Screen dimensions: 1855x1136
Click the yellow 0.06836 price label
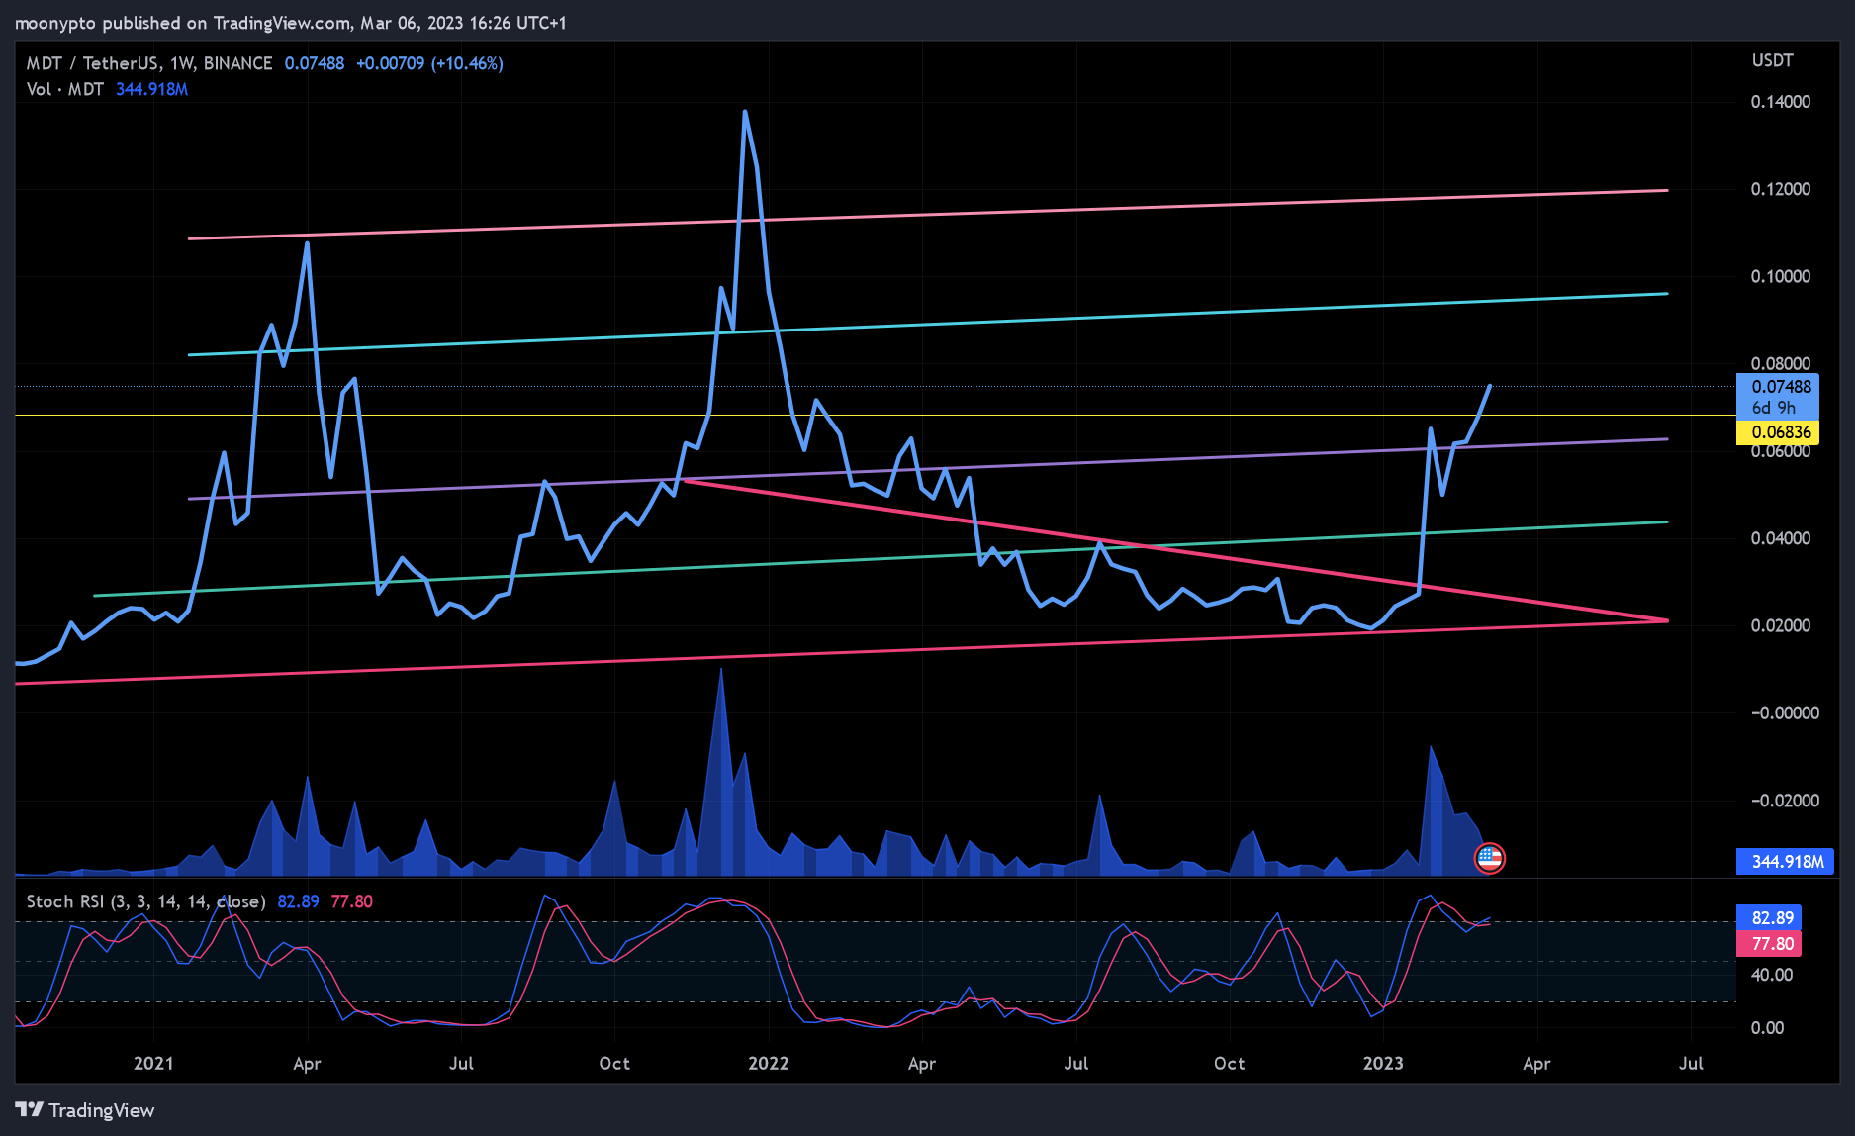click(1778, 432)
